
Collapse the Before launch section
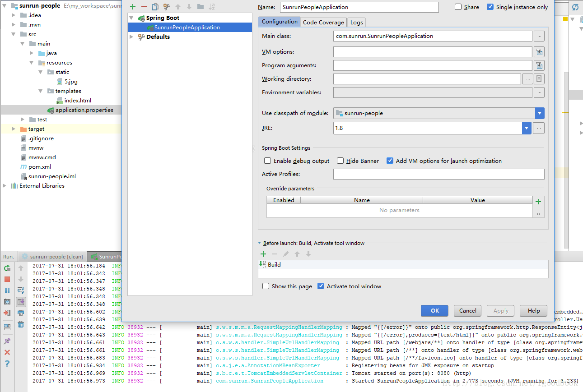(x=260, y=243)
